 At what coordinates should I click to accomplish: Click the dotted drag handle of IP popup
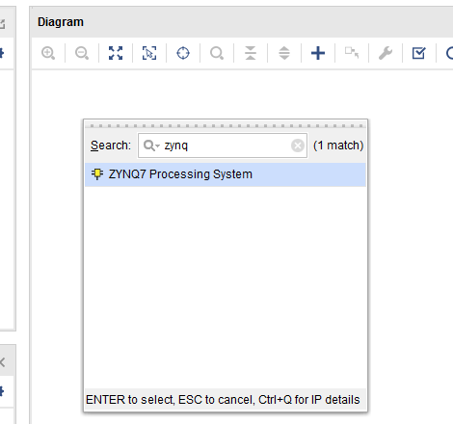pyautogui.click(x=226, y=126)
